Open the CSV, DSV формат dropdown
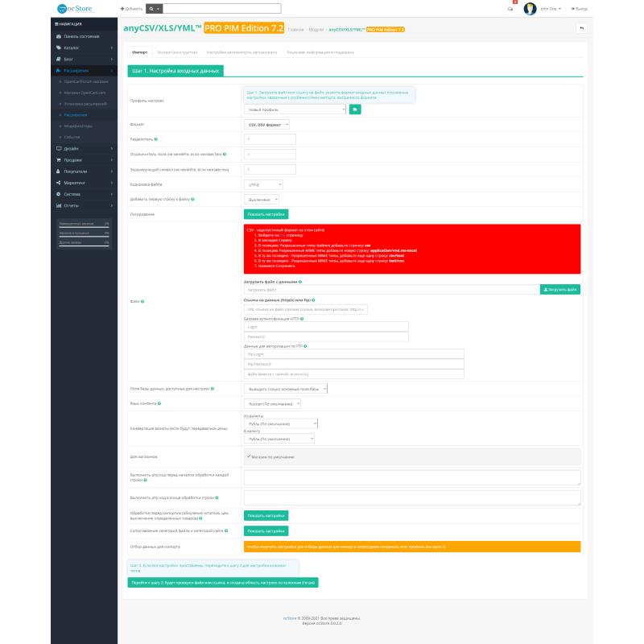This screenshot has width=644, height=644. point(266,125)
